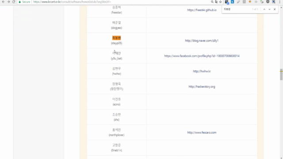Select the (y0u_bat) nickname text
Screen dimensions: 283x159
(x=116, y=58)
